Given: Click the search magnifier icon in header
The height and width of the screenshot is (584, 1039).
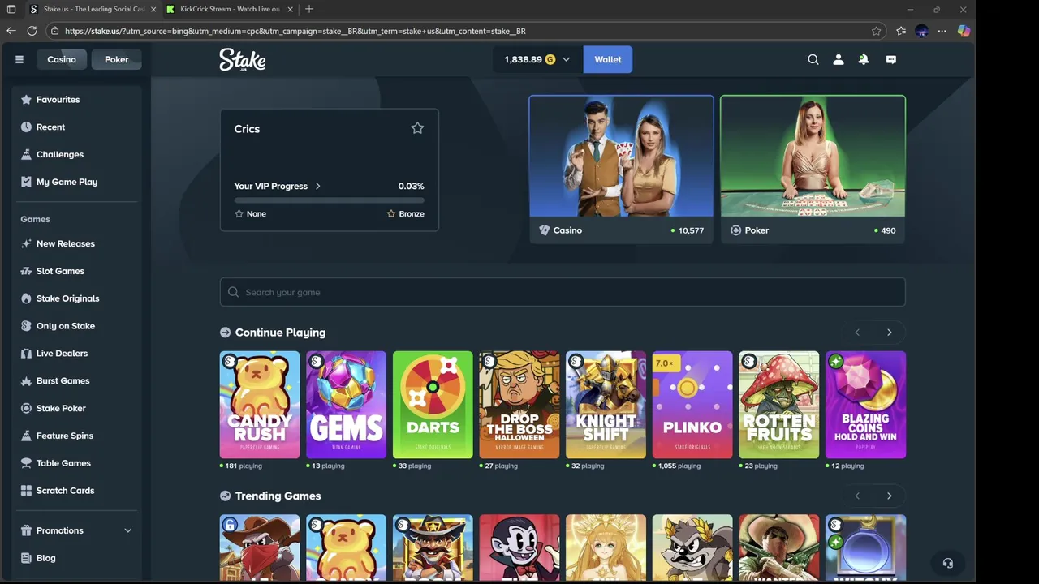Looking at the screenshot, I should [813, 59].
